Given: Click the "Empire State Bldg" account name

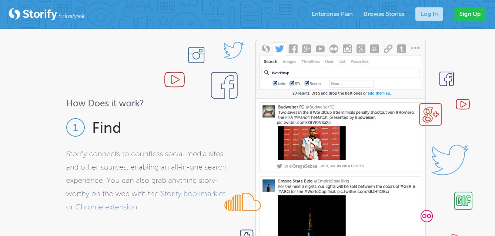Looking at the screenshot, I should tap(295, 181).
